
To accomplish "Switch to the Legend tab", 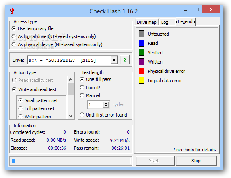I will [185, 22].
